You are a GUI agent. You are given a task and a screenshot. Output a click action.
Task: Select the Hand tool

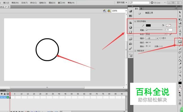180,71
